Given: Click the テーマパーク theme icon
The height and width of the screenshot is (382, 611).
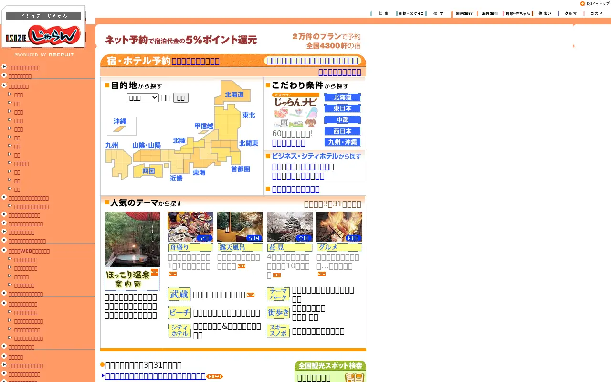Looking at the screenshot, I should tap(278, 294).
